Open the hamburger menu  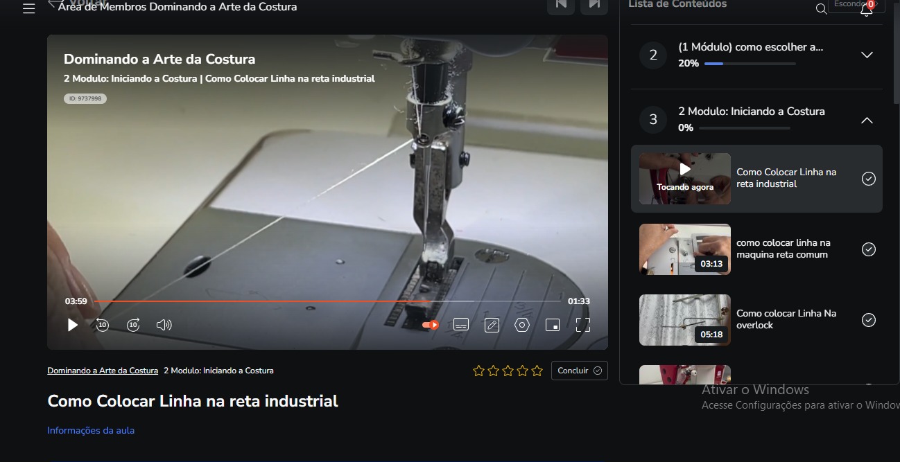click(x=28, y=9)
